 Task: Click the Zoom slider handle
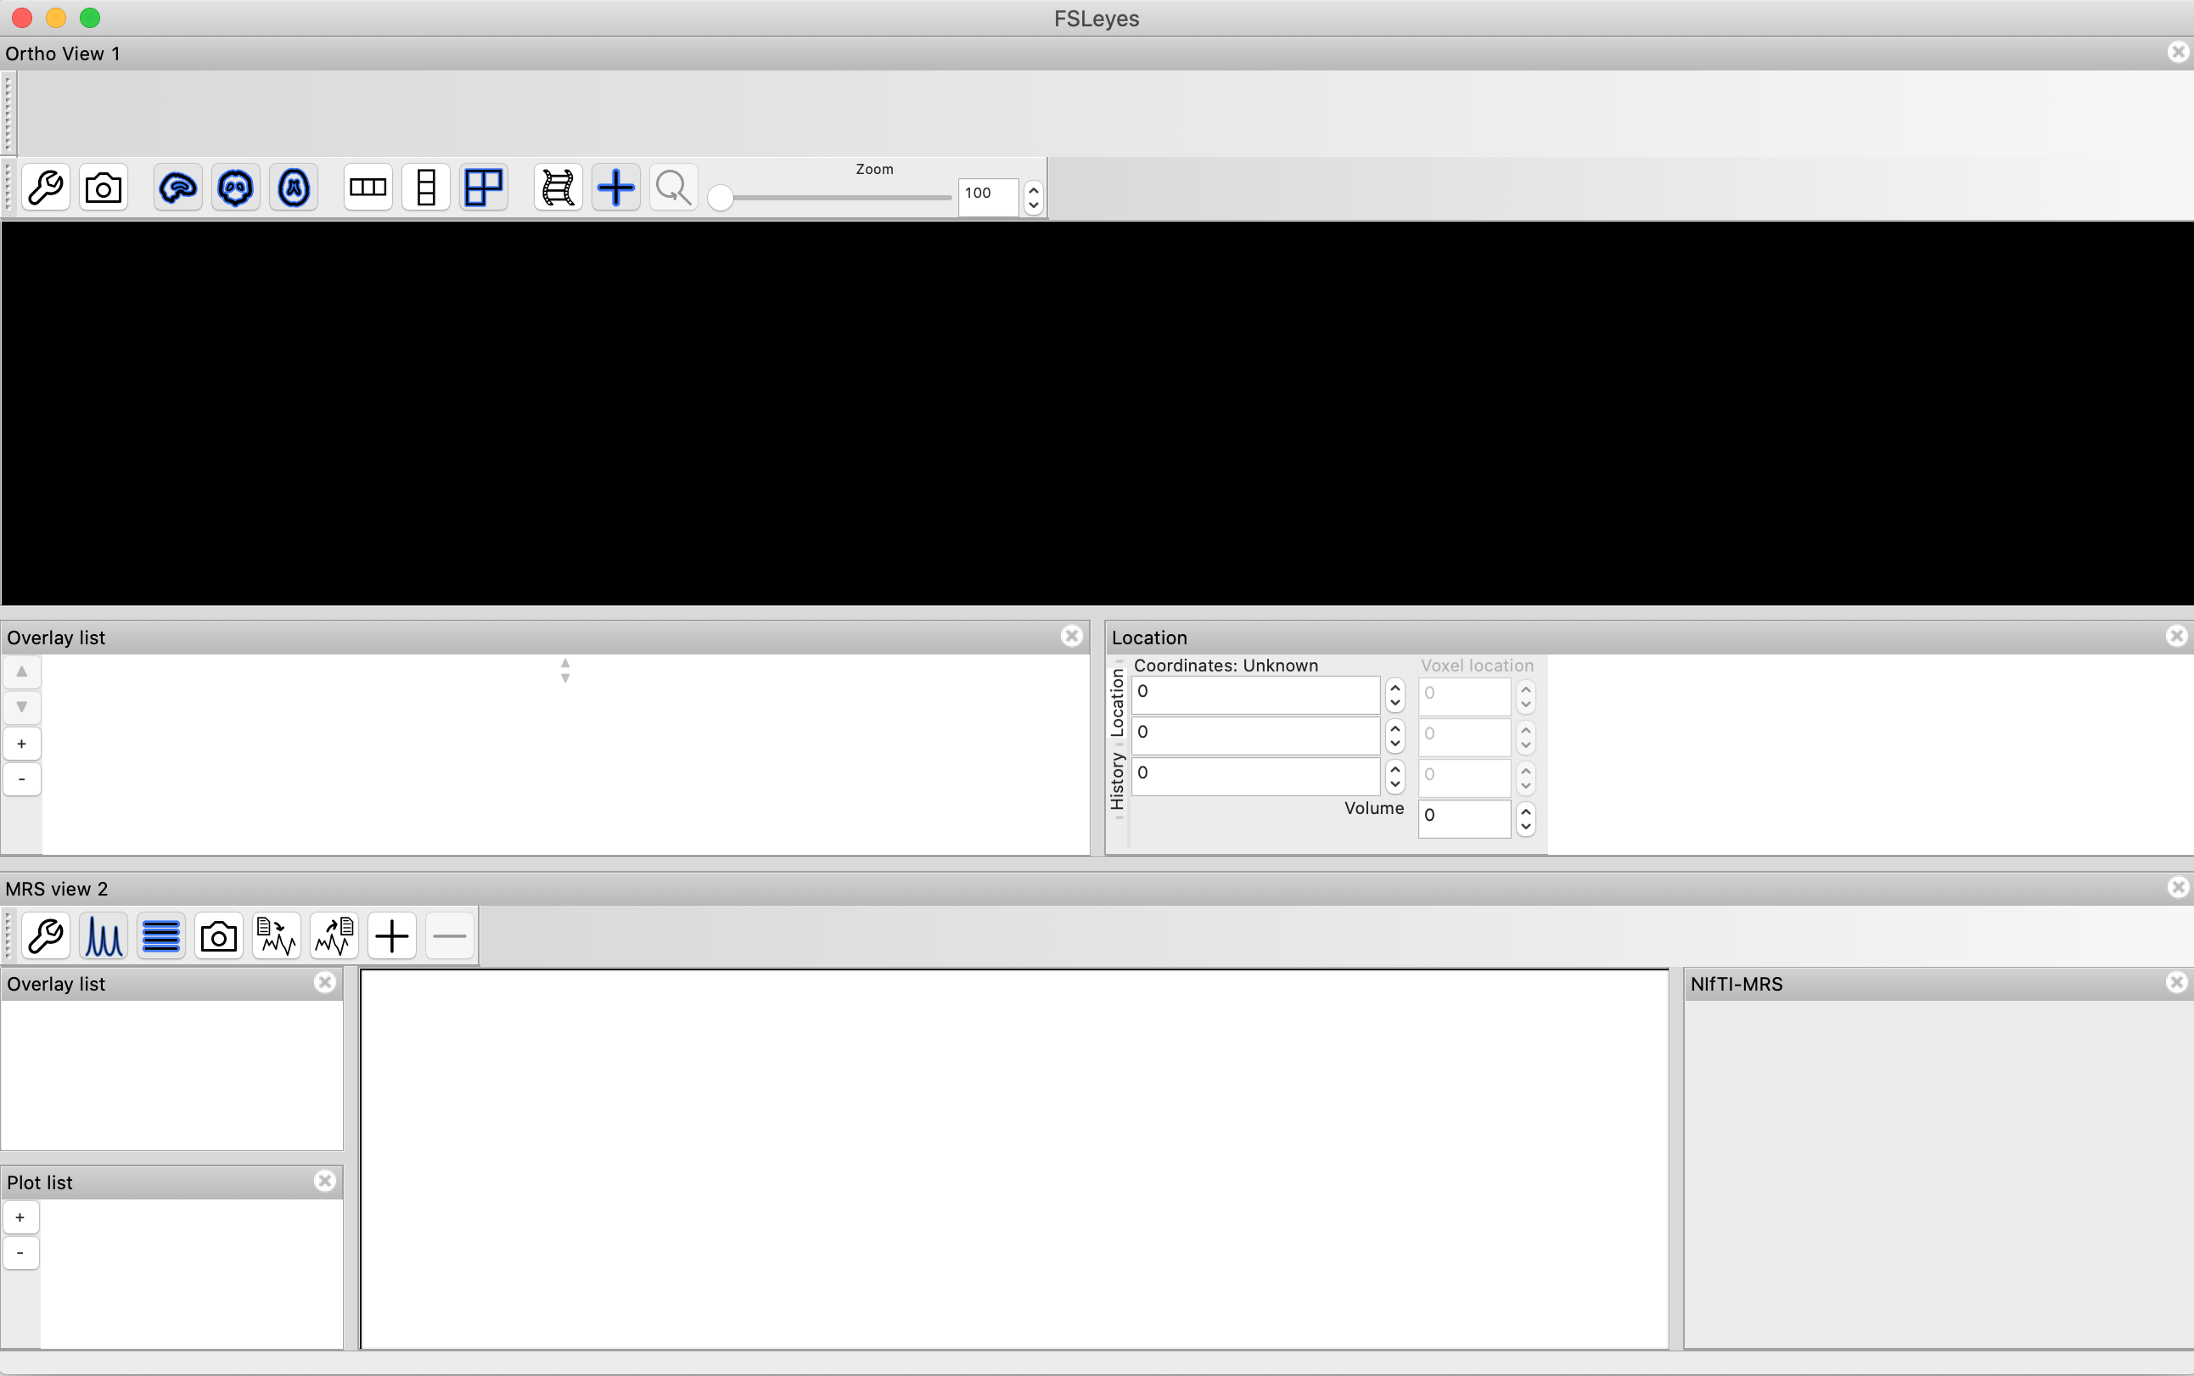coord(721,198)
